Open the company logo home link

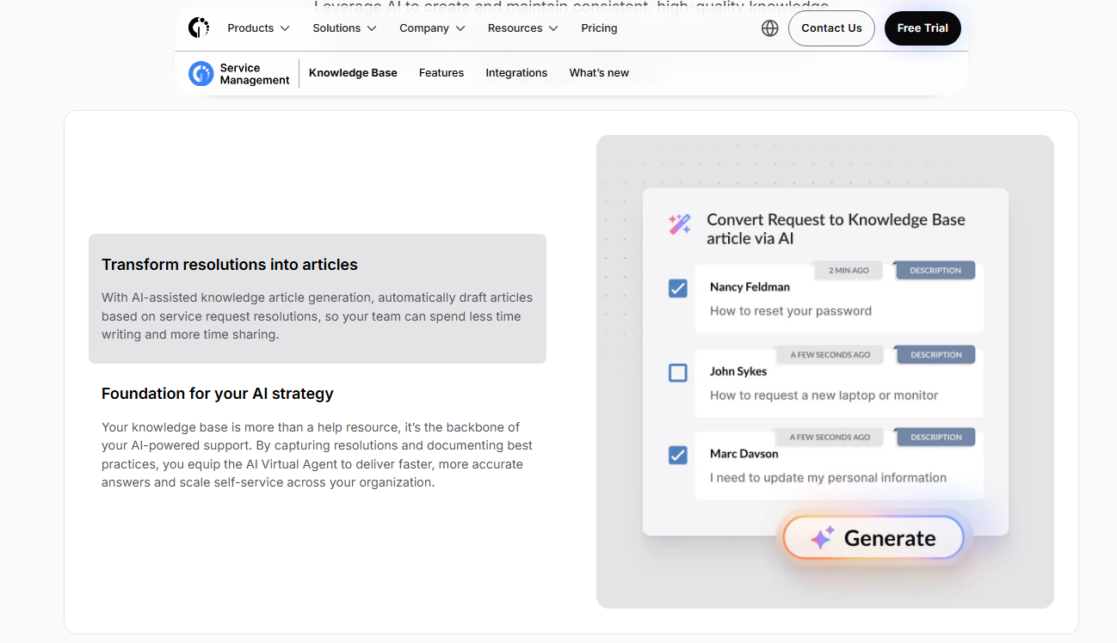199,28
